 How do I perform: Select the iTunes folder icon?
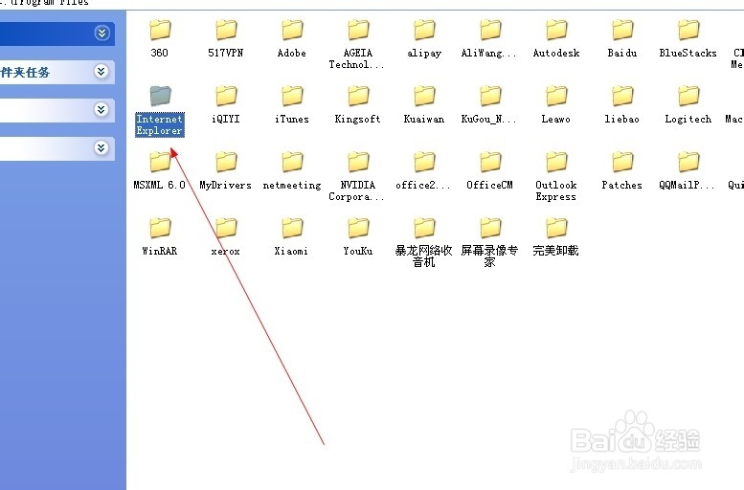(292, 97)
